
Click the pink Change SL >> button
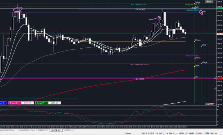coord(15,103)
